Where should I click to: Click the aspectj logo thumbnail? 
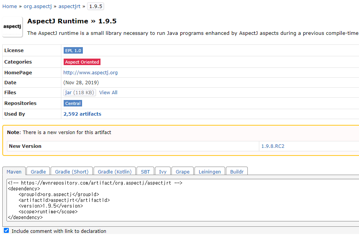click(x=12, y=27)
